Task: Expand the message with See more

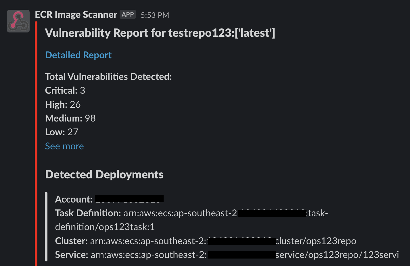Action: pos(64,146)
